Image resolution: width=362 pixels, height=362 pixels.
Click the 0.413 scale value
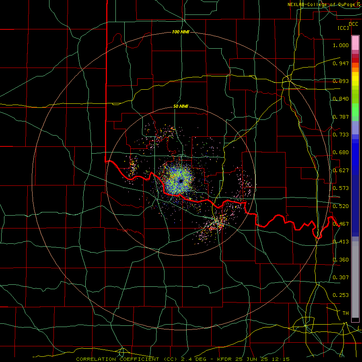pos(341,242)
